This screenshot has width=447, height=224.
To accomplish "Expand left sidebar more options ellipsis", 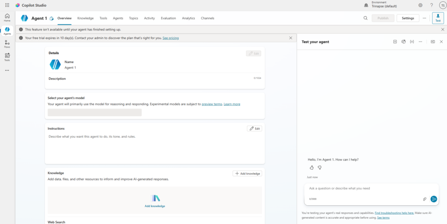I will point(7,70).
